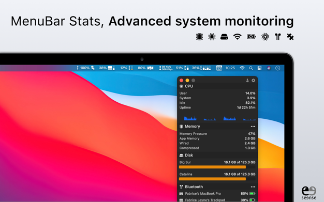Open settings gear in stats window
The height and width of the screenshot is (202, 324).
(x=253, y=81)
